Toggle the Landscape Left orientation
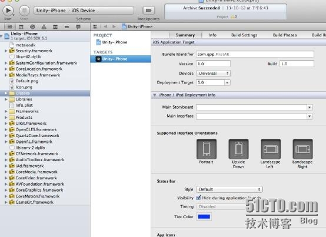The image size is (326, 237). pos(271,149)
